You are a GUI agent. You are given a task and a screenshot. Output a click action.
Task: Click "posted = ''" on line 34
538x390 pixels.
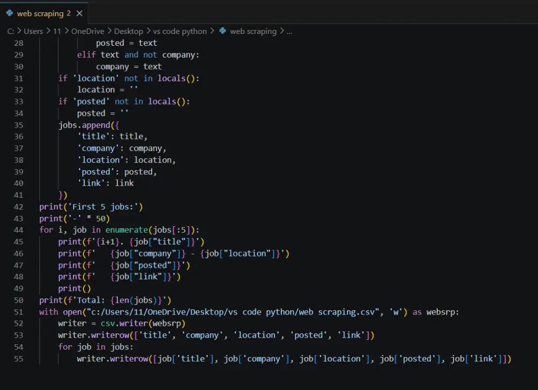103,113
